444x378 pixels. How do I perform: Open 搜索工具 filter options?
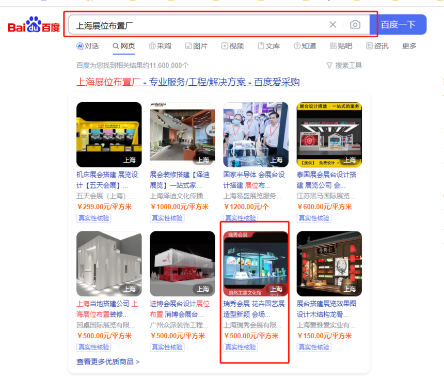tap(344, 66)
